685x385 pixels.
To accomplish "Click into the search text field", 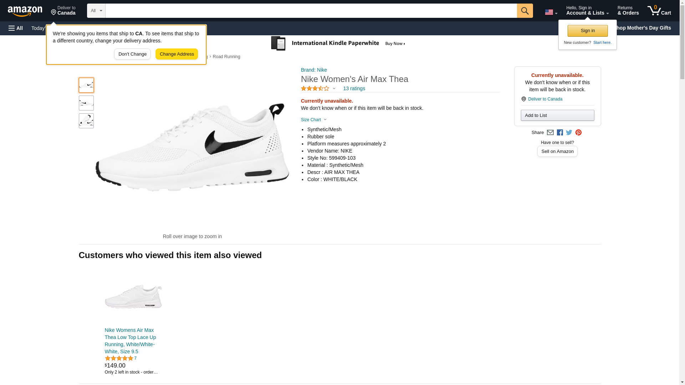I will [311, 11].
